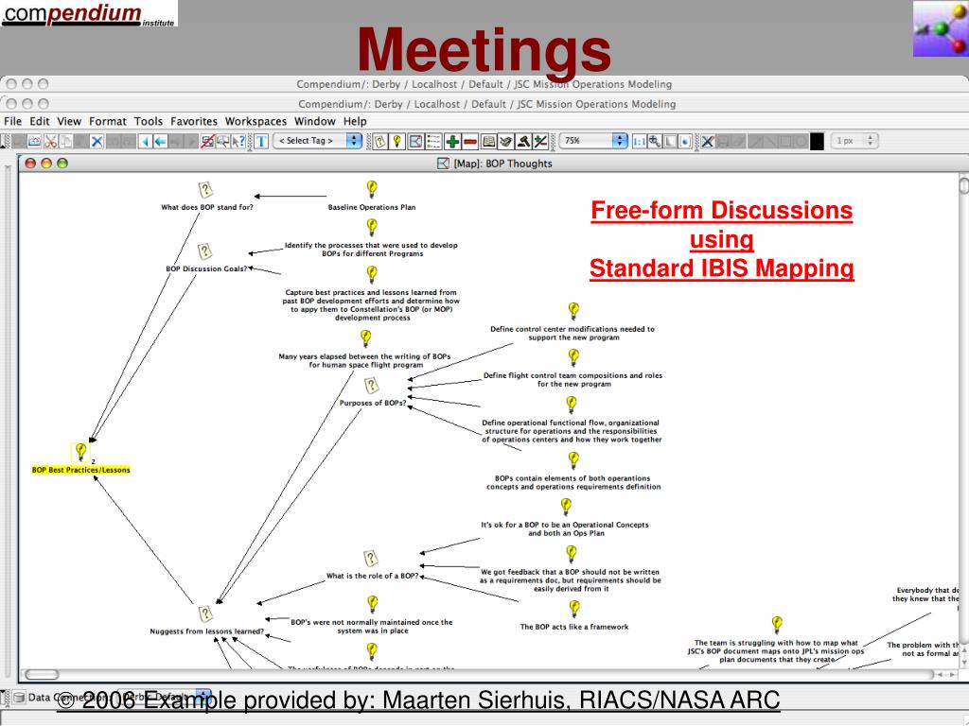Open the 75% zoom level dropdown
Viewport: 969px width, 726px height.
coord(593,141)
